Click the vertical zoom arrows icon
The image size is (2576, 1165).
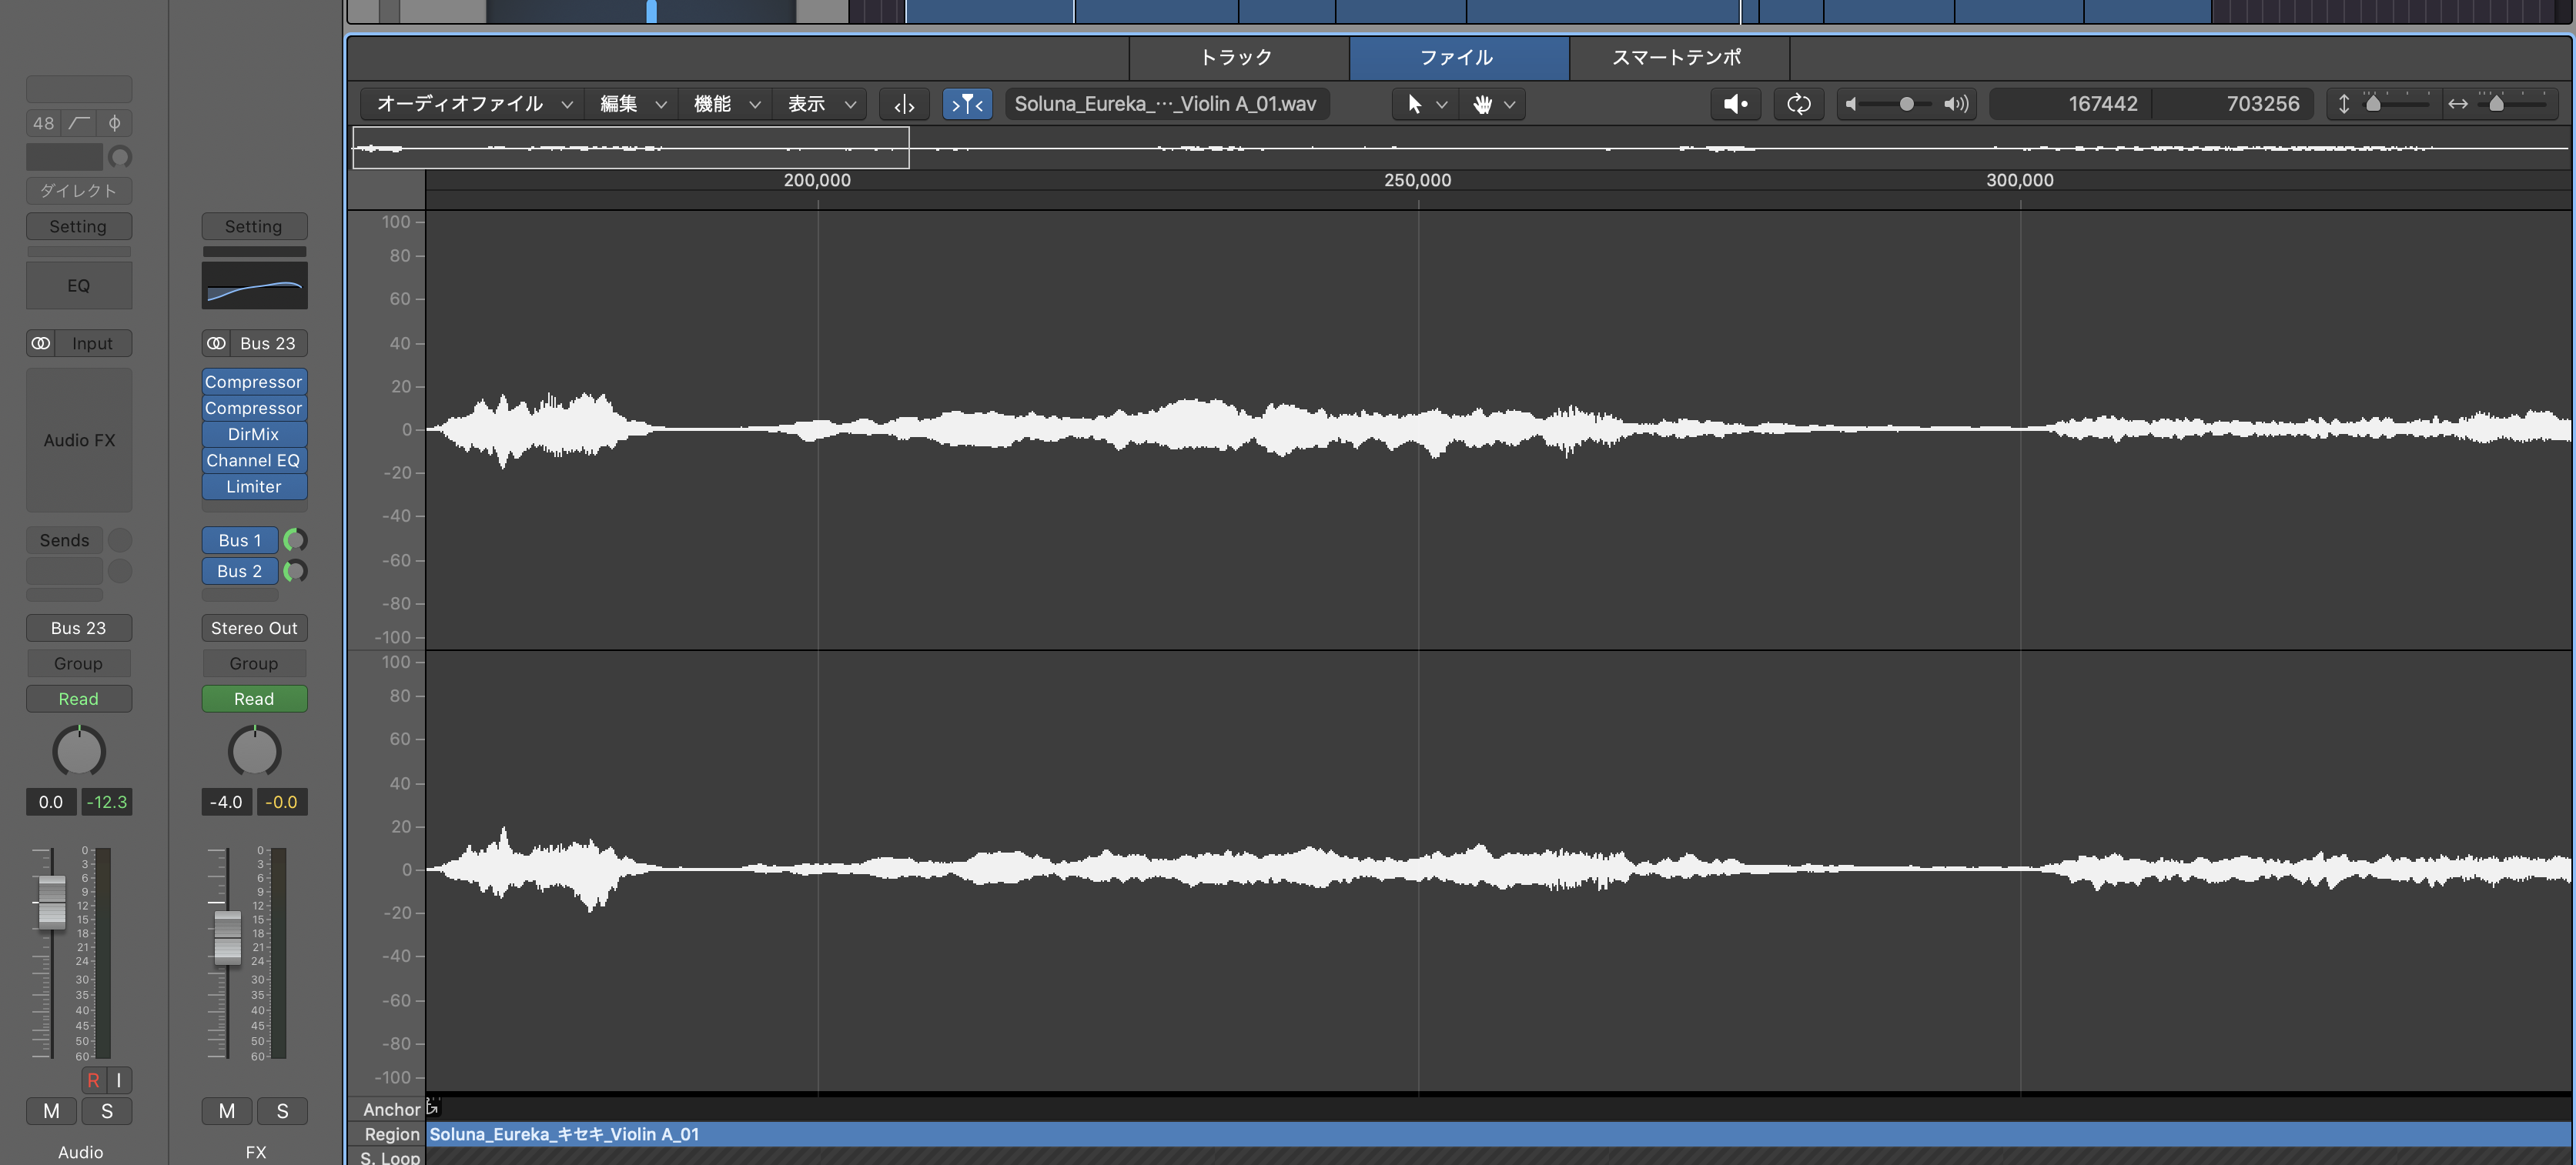(x=2343, y=104)
